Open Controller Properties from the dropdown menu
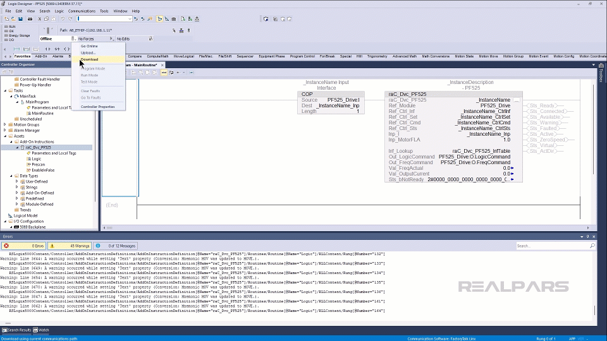The height and width of the screenshot is (341, 607). [x=99, y=107]
